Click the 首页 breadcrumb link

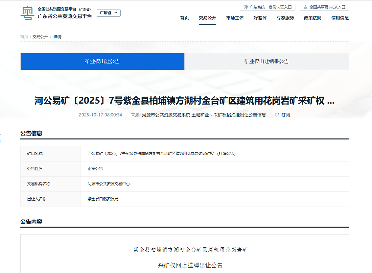(x=24, y=37)
